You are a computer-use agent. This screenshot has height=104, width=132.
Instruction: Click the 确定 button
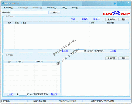(55, 12)
